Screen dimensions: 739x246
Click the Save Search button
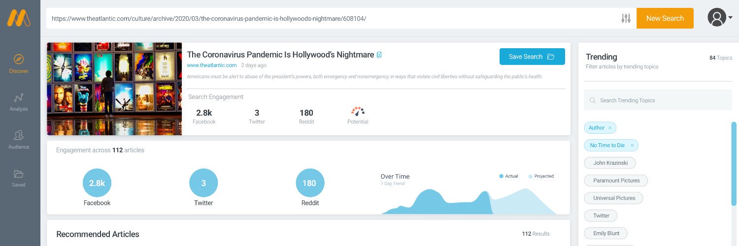click(532, 57)
